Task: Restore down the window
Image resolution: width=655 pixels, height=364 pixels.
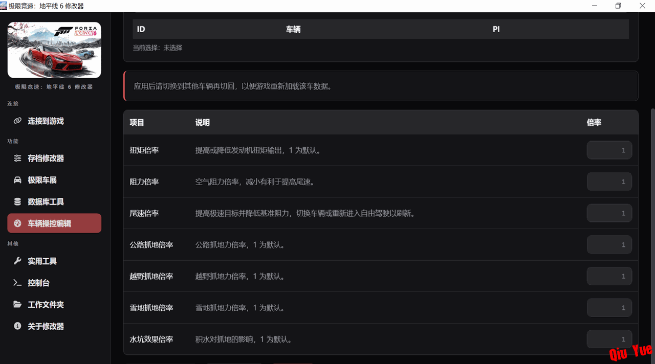Action: coord(618,6)
